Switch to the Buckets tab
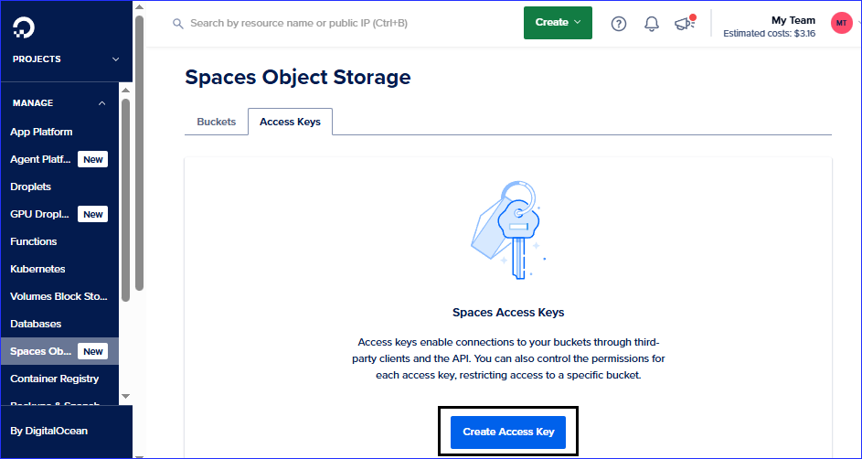Screen dimensions: 862x459 tap(216, 122)
